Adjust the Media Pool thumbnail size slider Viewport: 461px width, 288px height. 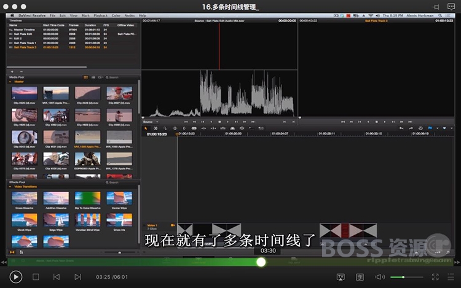[x=119, y=252]
